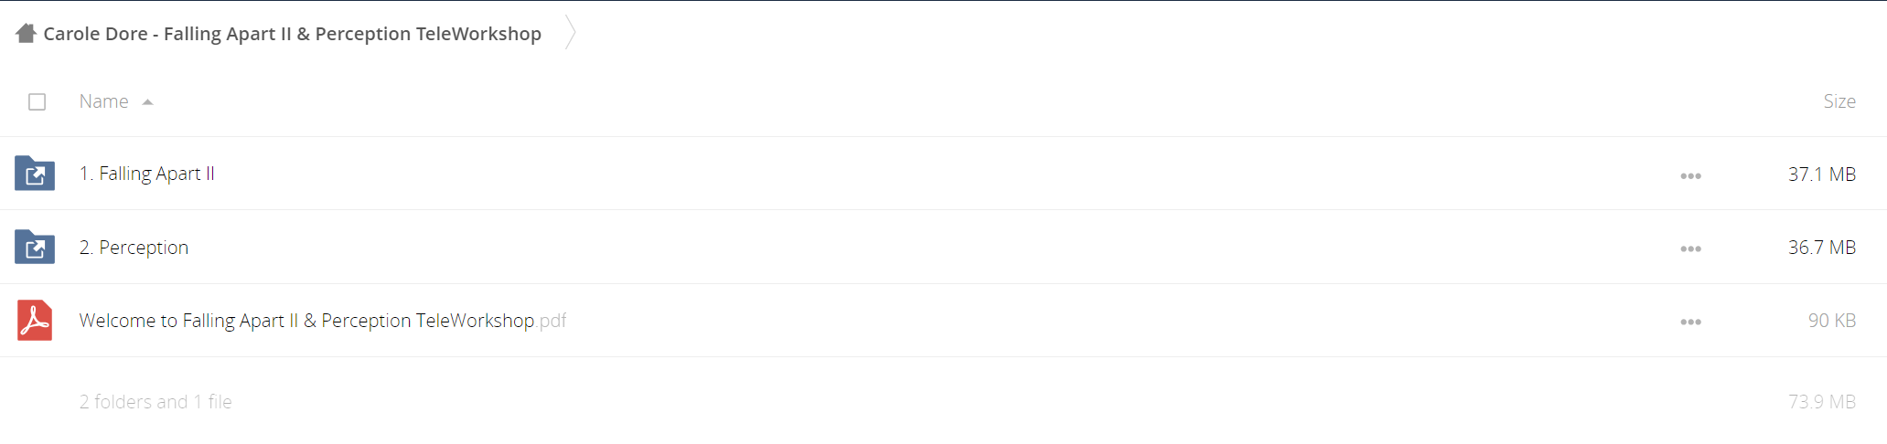This screenshot has width=1887, height=444.
Task: Toggle the name sort arrow
Action: (x=147, y=102)
